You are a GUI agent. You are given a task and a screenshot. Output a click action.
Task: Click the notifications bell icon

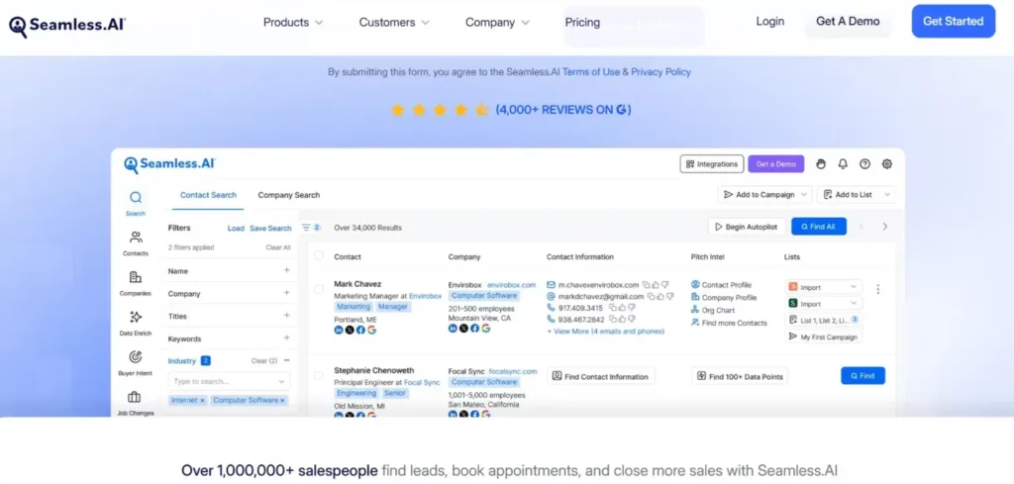tap(843, 164)
